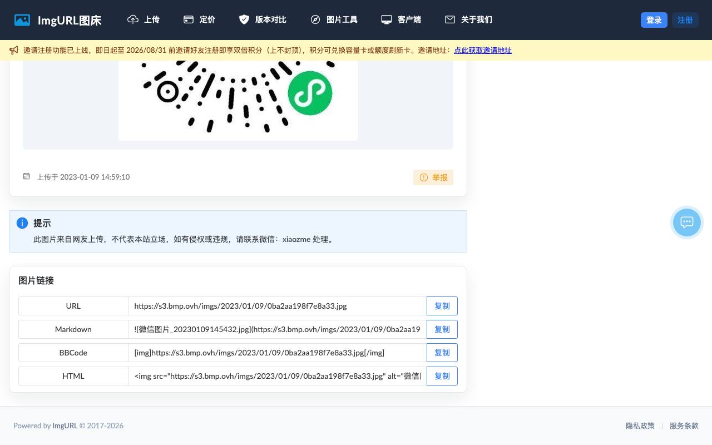Click the cloud upload icon beside 上传
The width and height of the screenshot is (712, 445).
click(133, 19)
